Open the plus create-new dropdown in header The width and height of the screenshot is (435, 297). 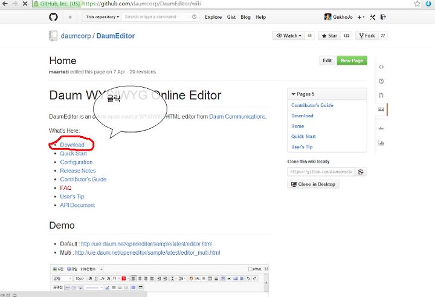click(361, 17)
